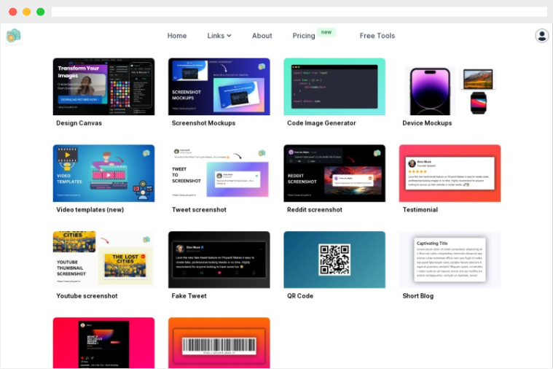Image resolution: width=553 pixels, height=369 pixels.
Task: Navigate to the Pricing page
Action: 304,36
